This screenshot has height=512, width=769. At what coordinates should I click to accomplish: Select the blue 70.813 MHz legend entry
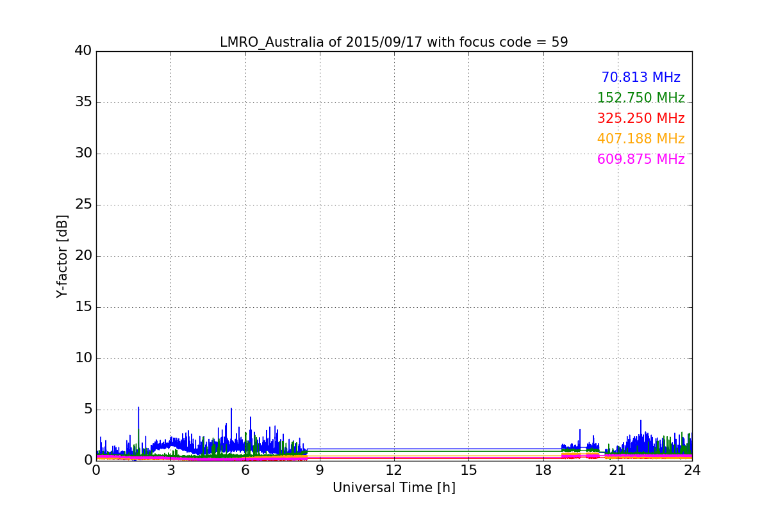click(x=640, y=77)
